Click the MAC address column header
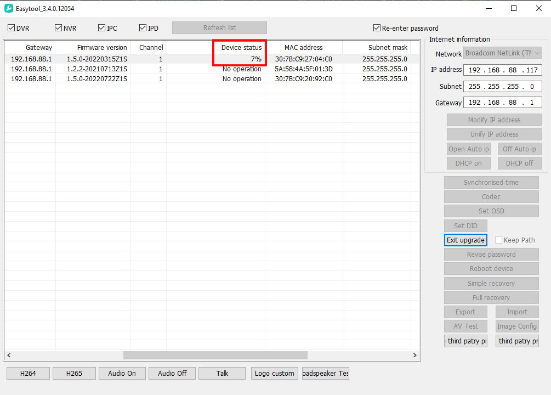The image size is (551, 395). pyautogui.click(x=303, y=48)
